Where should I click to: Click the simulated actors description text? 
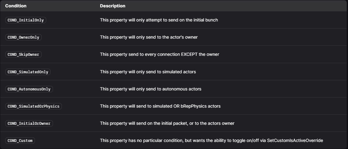(148, 72)
